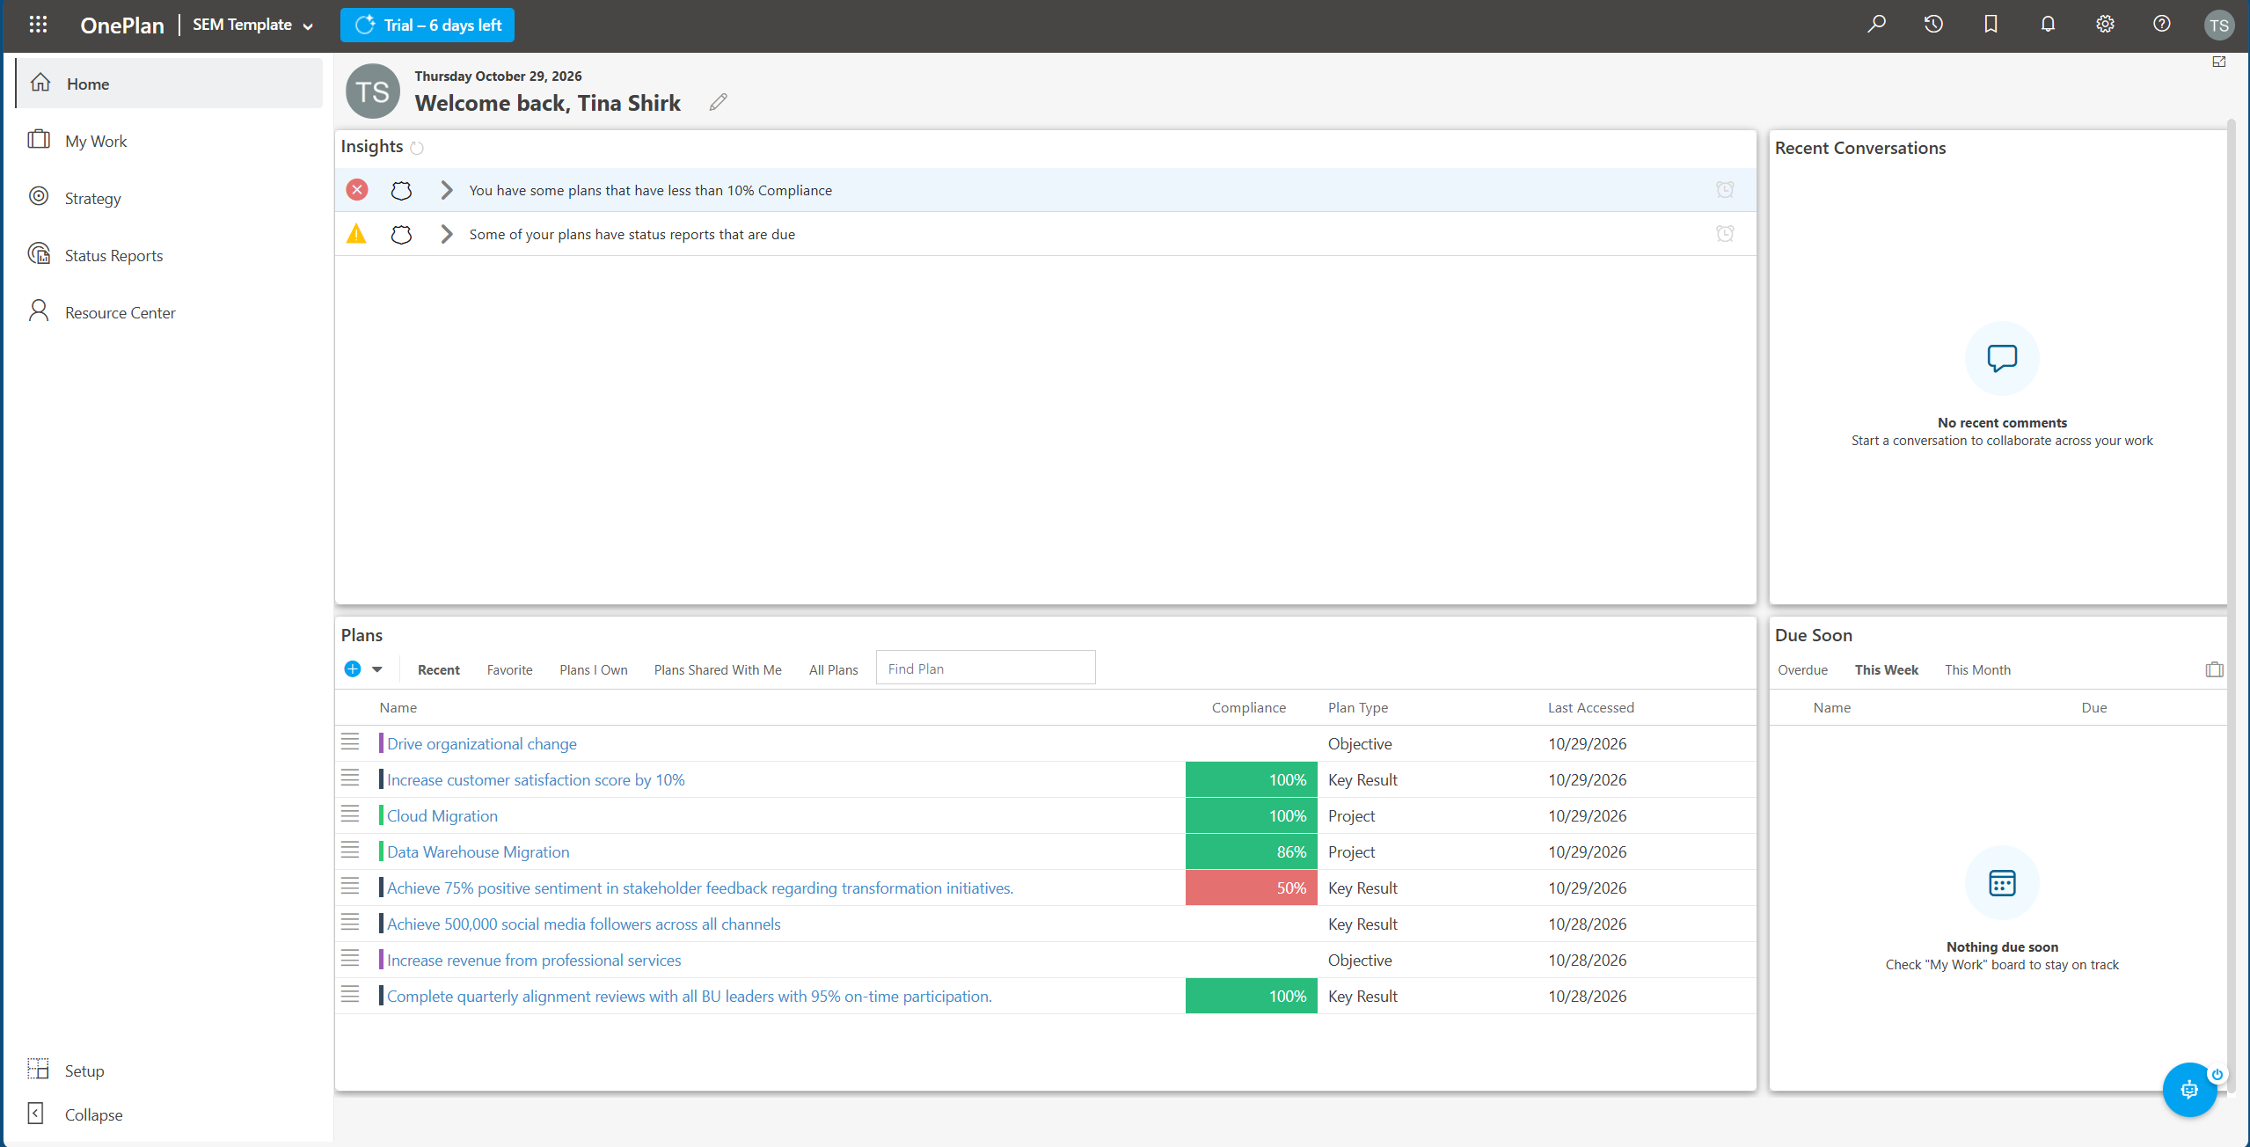
Task: Click the add new plan plus icon
Action: [x=353, y=669]
